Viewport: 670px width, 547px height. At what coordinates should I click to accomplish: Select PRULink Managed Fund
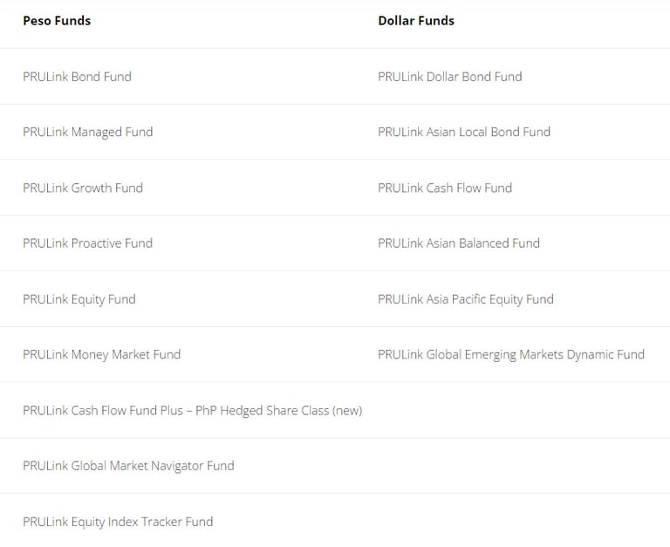87,132
